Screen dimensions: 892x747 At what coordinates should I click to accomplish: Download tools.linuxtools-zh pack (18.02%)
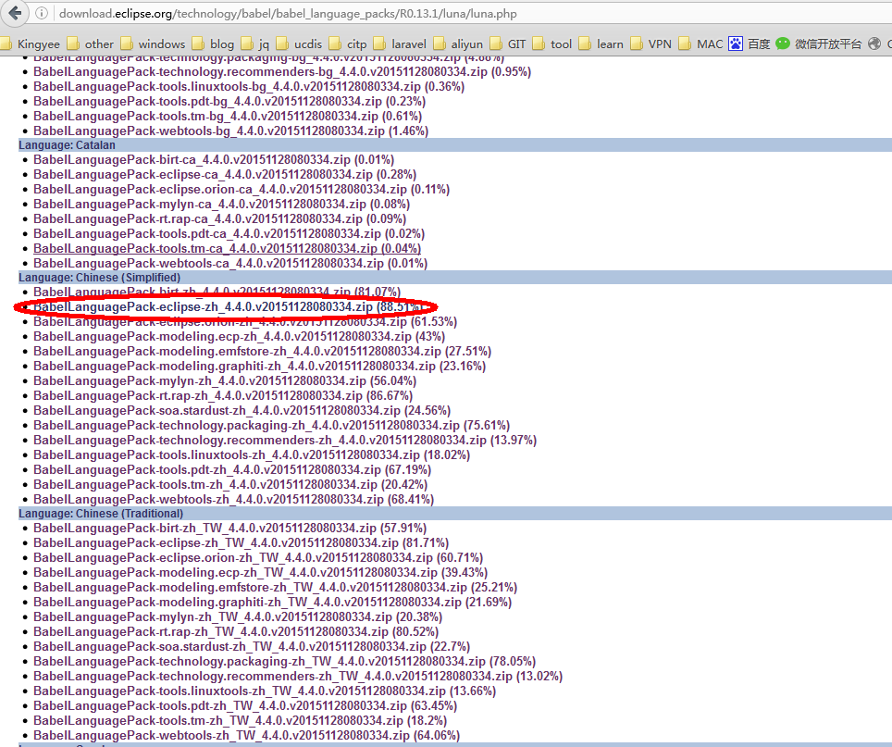point(252,454)
